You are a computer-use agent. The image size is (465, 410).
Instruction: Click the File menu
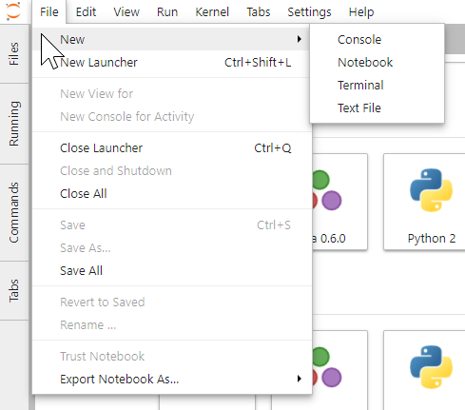coord(49,11)
